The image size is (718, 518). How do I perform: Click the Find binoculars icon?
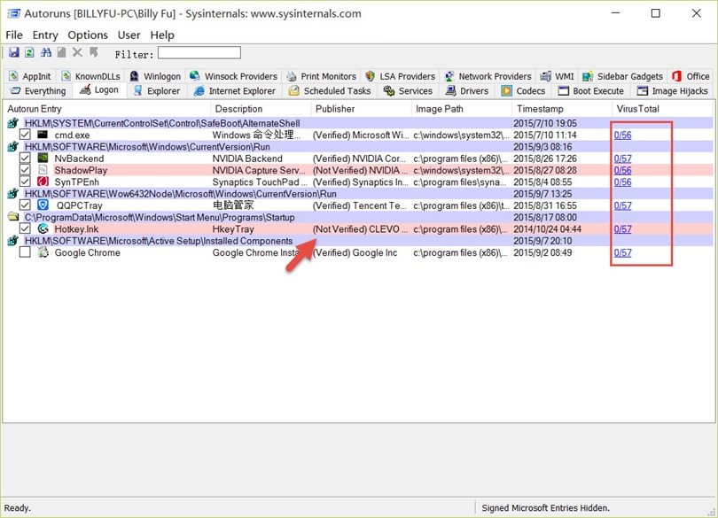(46, 52)
